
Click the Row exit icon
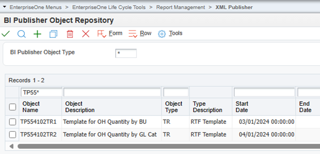tap(133, 34)
